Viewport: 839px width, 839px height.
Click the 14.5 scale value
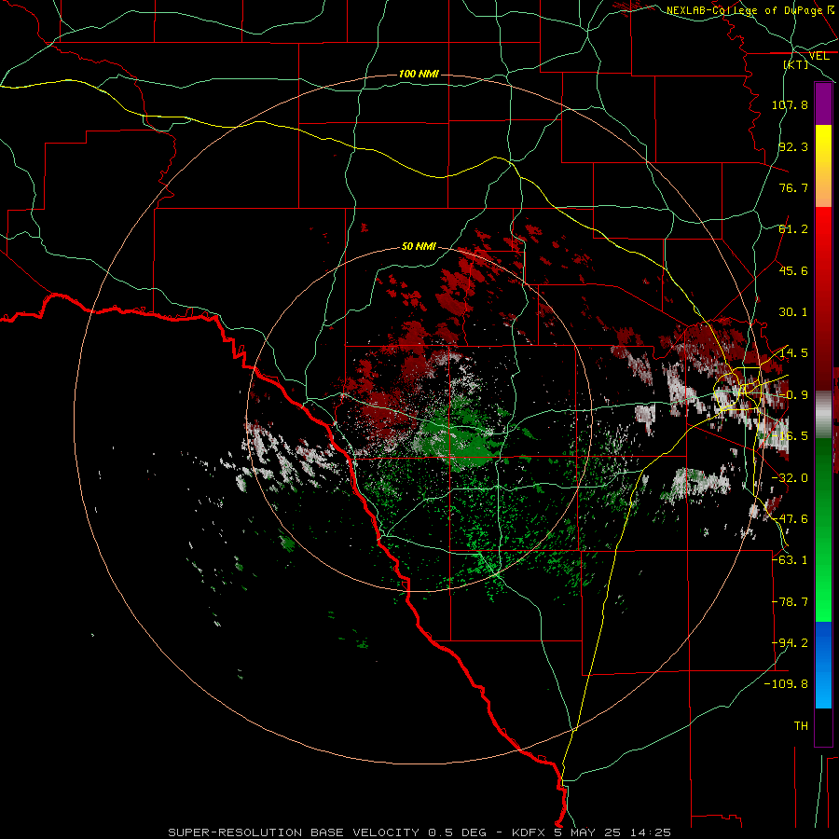pyautogui.click(x=793, y=353)
